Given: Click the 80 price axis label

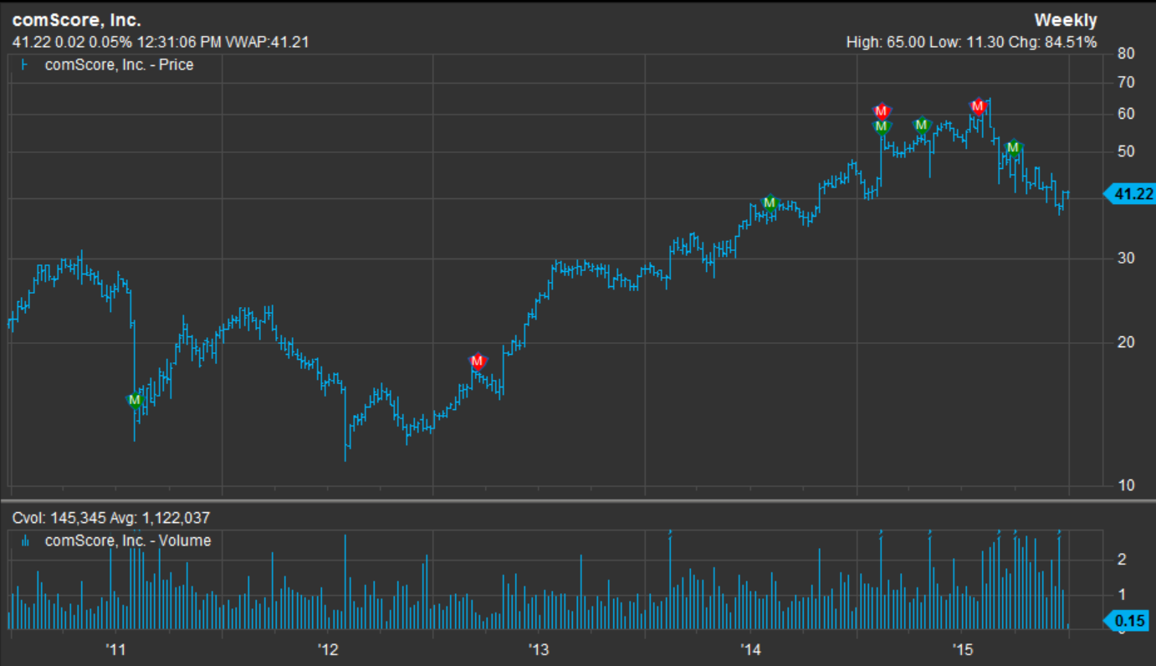Looking at the screenshot, I should point(1126,54).
